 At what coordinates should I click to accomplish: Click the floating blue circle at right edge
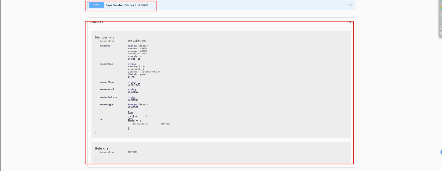pyautogui.click(x=441, y=152)
